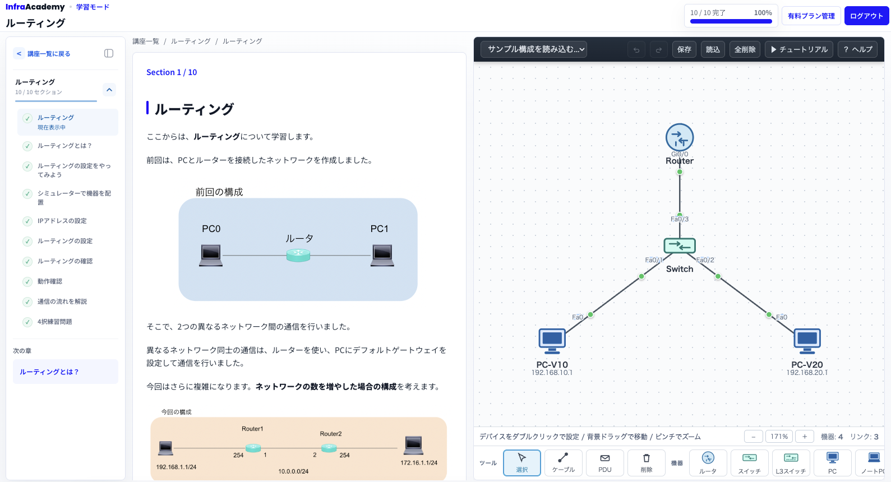
Task: Select the PC-V20 computer icon
Action: 807,341
